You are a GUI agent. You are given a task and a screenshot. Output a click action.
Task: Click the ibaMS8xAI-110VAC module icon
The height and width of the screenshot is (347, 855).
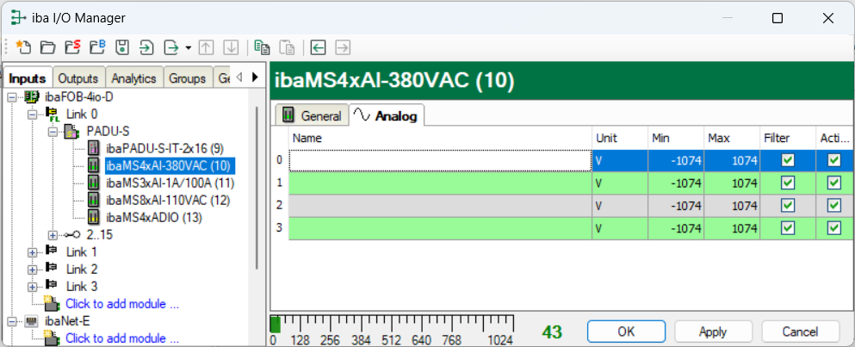click(x=94, y=201)
